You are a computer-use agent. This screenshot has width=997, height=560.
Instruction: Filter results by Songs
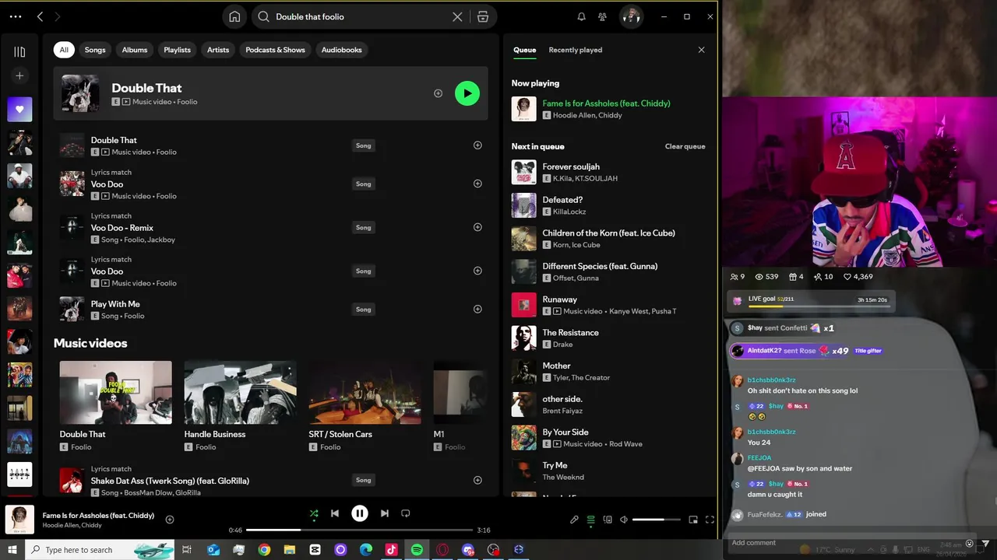coord(95,50)
